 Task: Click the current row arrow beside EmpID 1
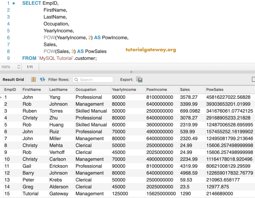(1, 97)
